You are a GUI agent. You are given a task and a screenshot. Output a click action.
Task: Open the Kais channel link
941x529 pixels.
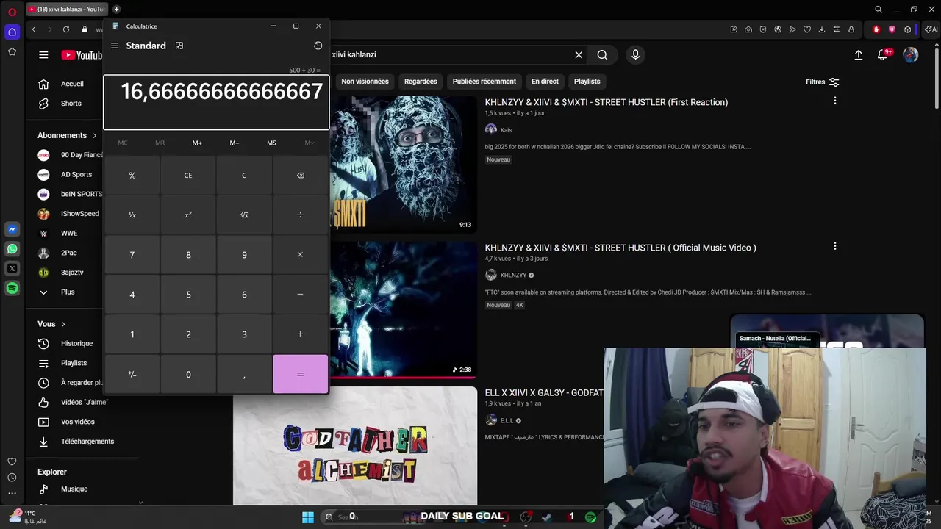coord(506,130)
